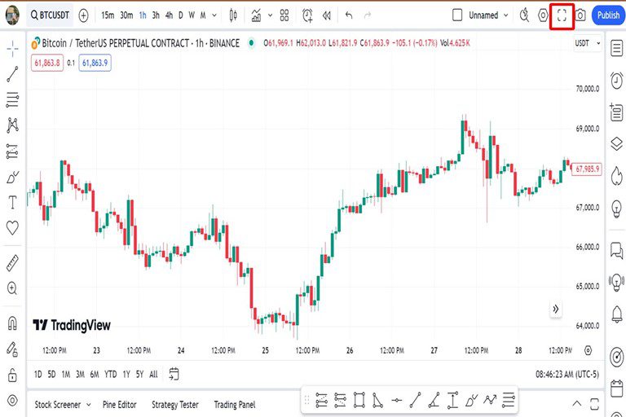
Task: Switch to the W weekly timeframe
Action: pos(192,15)
